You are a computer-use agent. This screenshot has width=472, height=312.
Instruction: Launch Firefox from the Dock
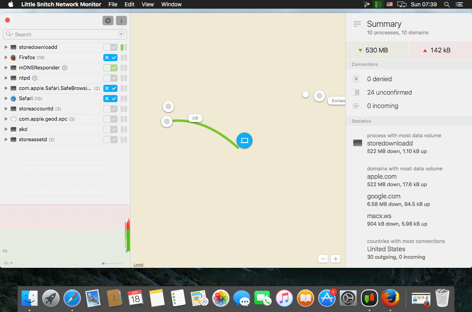point(390,298)
